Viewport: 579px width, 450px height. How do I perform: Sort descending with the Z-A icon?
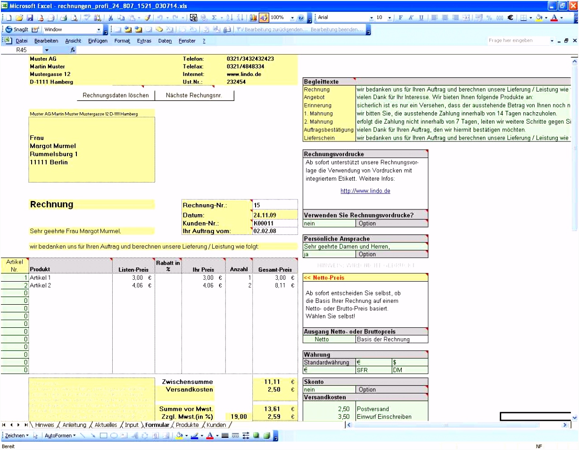click(x=240, y=18)
